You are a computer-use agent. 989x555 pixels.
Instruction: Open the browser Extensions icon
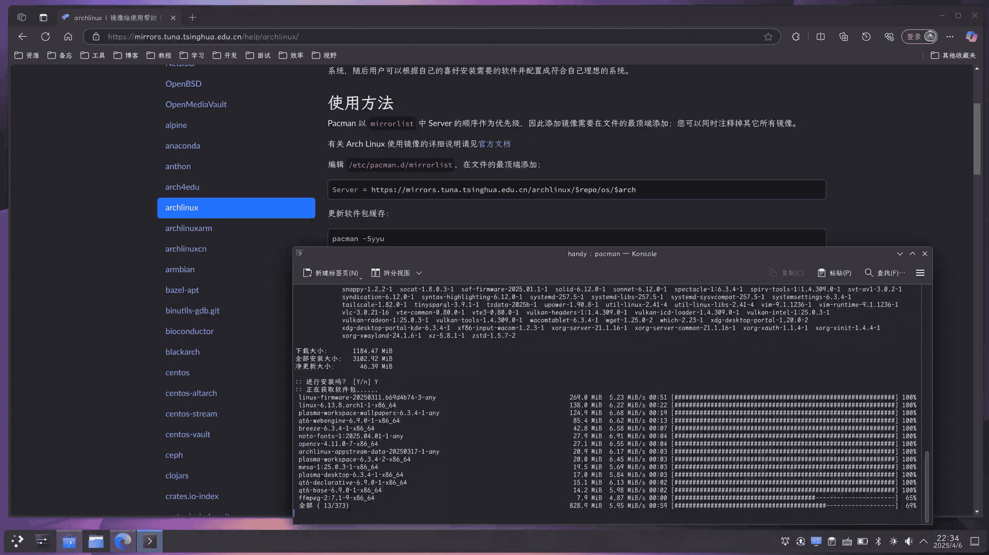(795, 36)
